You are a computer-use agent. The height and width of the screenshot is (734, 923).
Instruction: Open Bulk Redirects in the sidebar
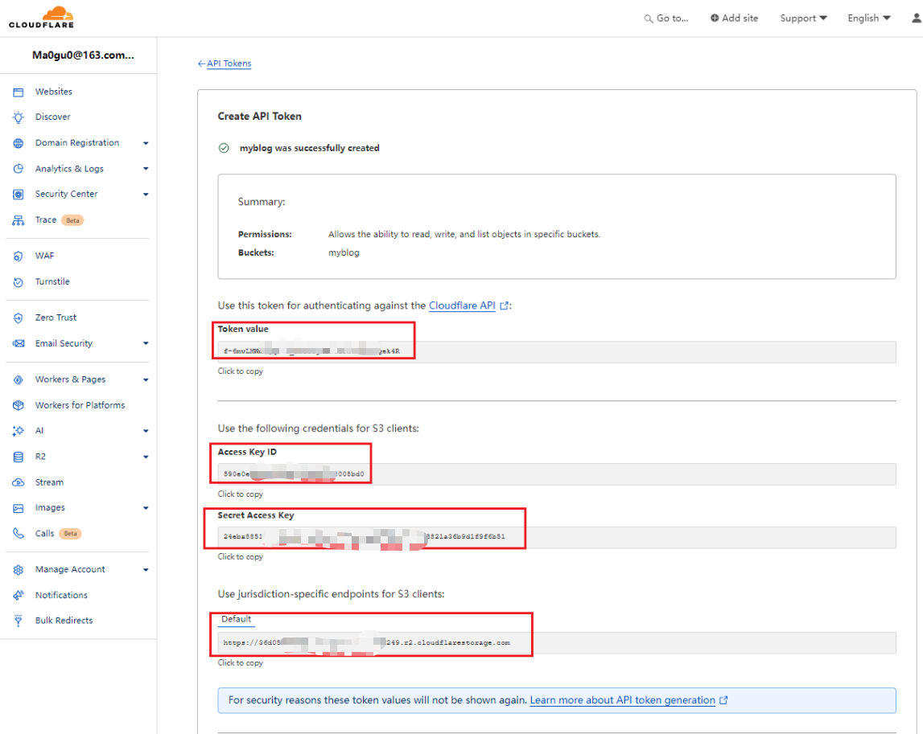(x=64, y=621)
